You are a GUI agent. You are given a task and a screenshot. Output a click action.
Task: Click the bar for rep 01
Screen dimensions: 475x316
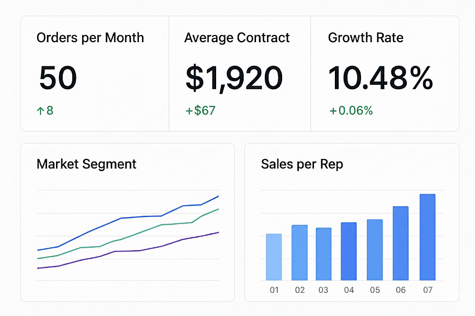(x=274, y=257)
